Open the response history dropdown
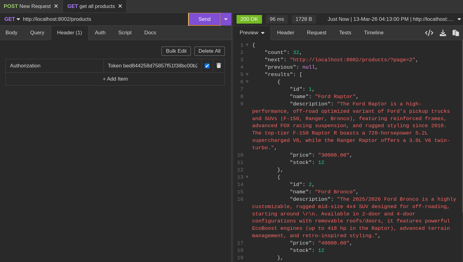Viewport: 463px width, 262px height. tap(459, 19)
